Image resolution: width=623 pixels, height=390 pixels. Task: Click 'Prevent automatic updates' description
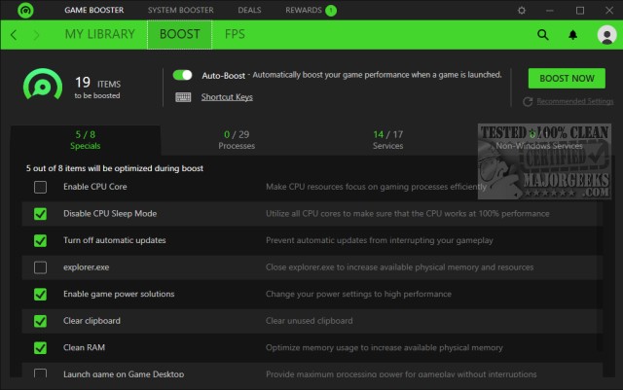[380, 240]
